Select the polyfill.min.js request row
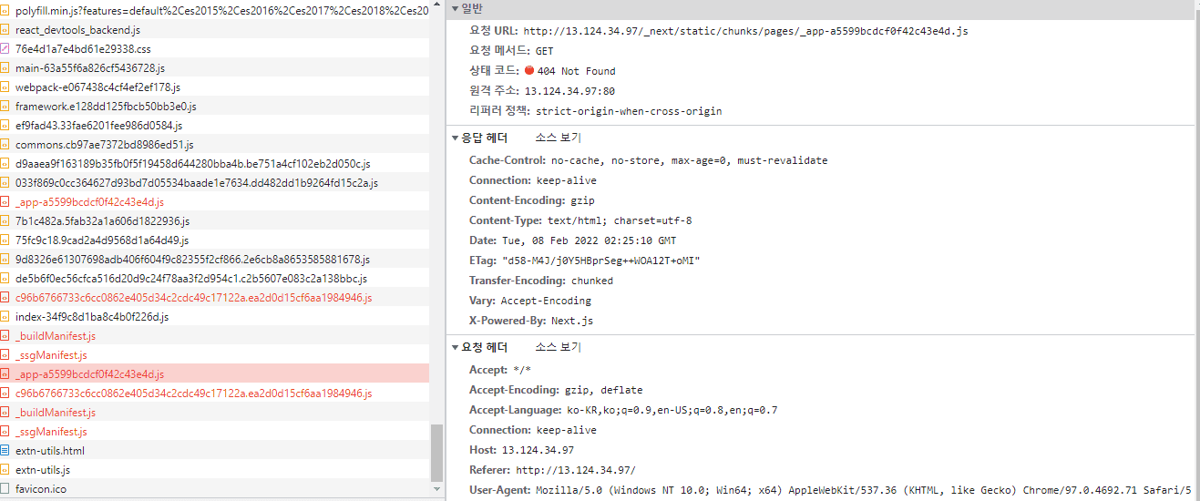1200x501 pixels. coord(219,11)
